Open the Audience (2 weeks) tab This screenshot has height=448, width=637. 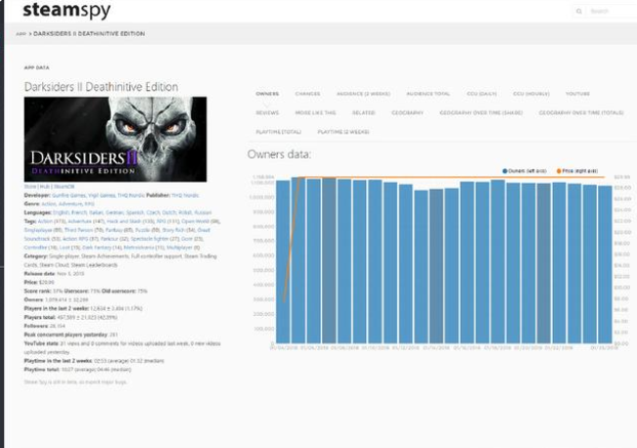(x=363, y=94)
